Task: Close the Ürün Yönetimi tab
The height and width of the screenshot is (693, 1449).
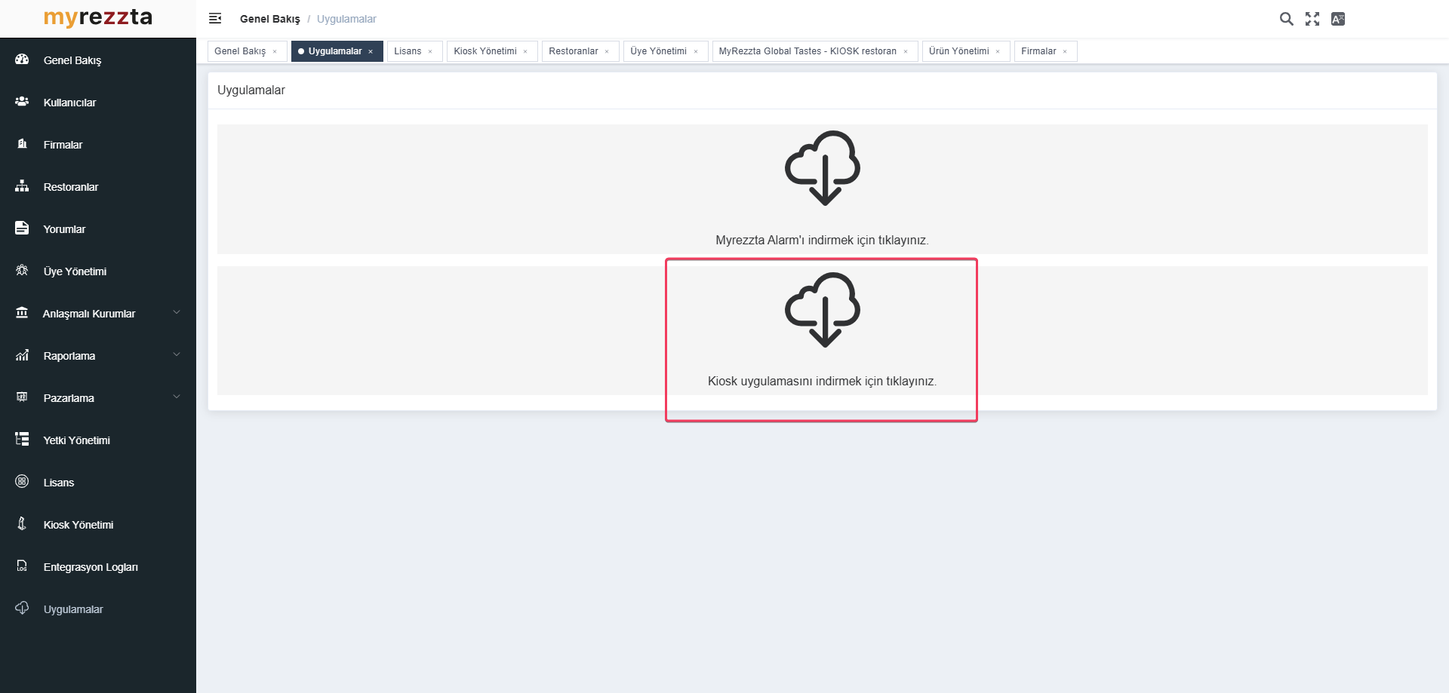Action: tap(998, 52)
